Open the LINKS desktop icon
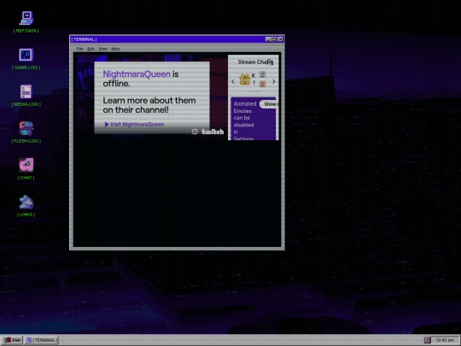The width and height of the screenshot is (461, 346). click(26, 206)
